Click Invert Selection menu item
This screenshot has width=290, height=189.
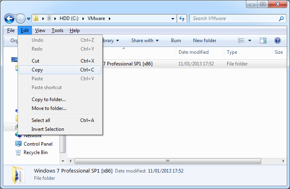[48, 129]
